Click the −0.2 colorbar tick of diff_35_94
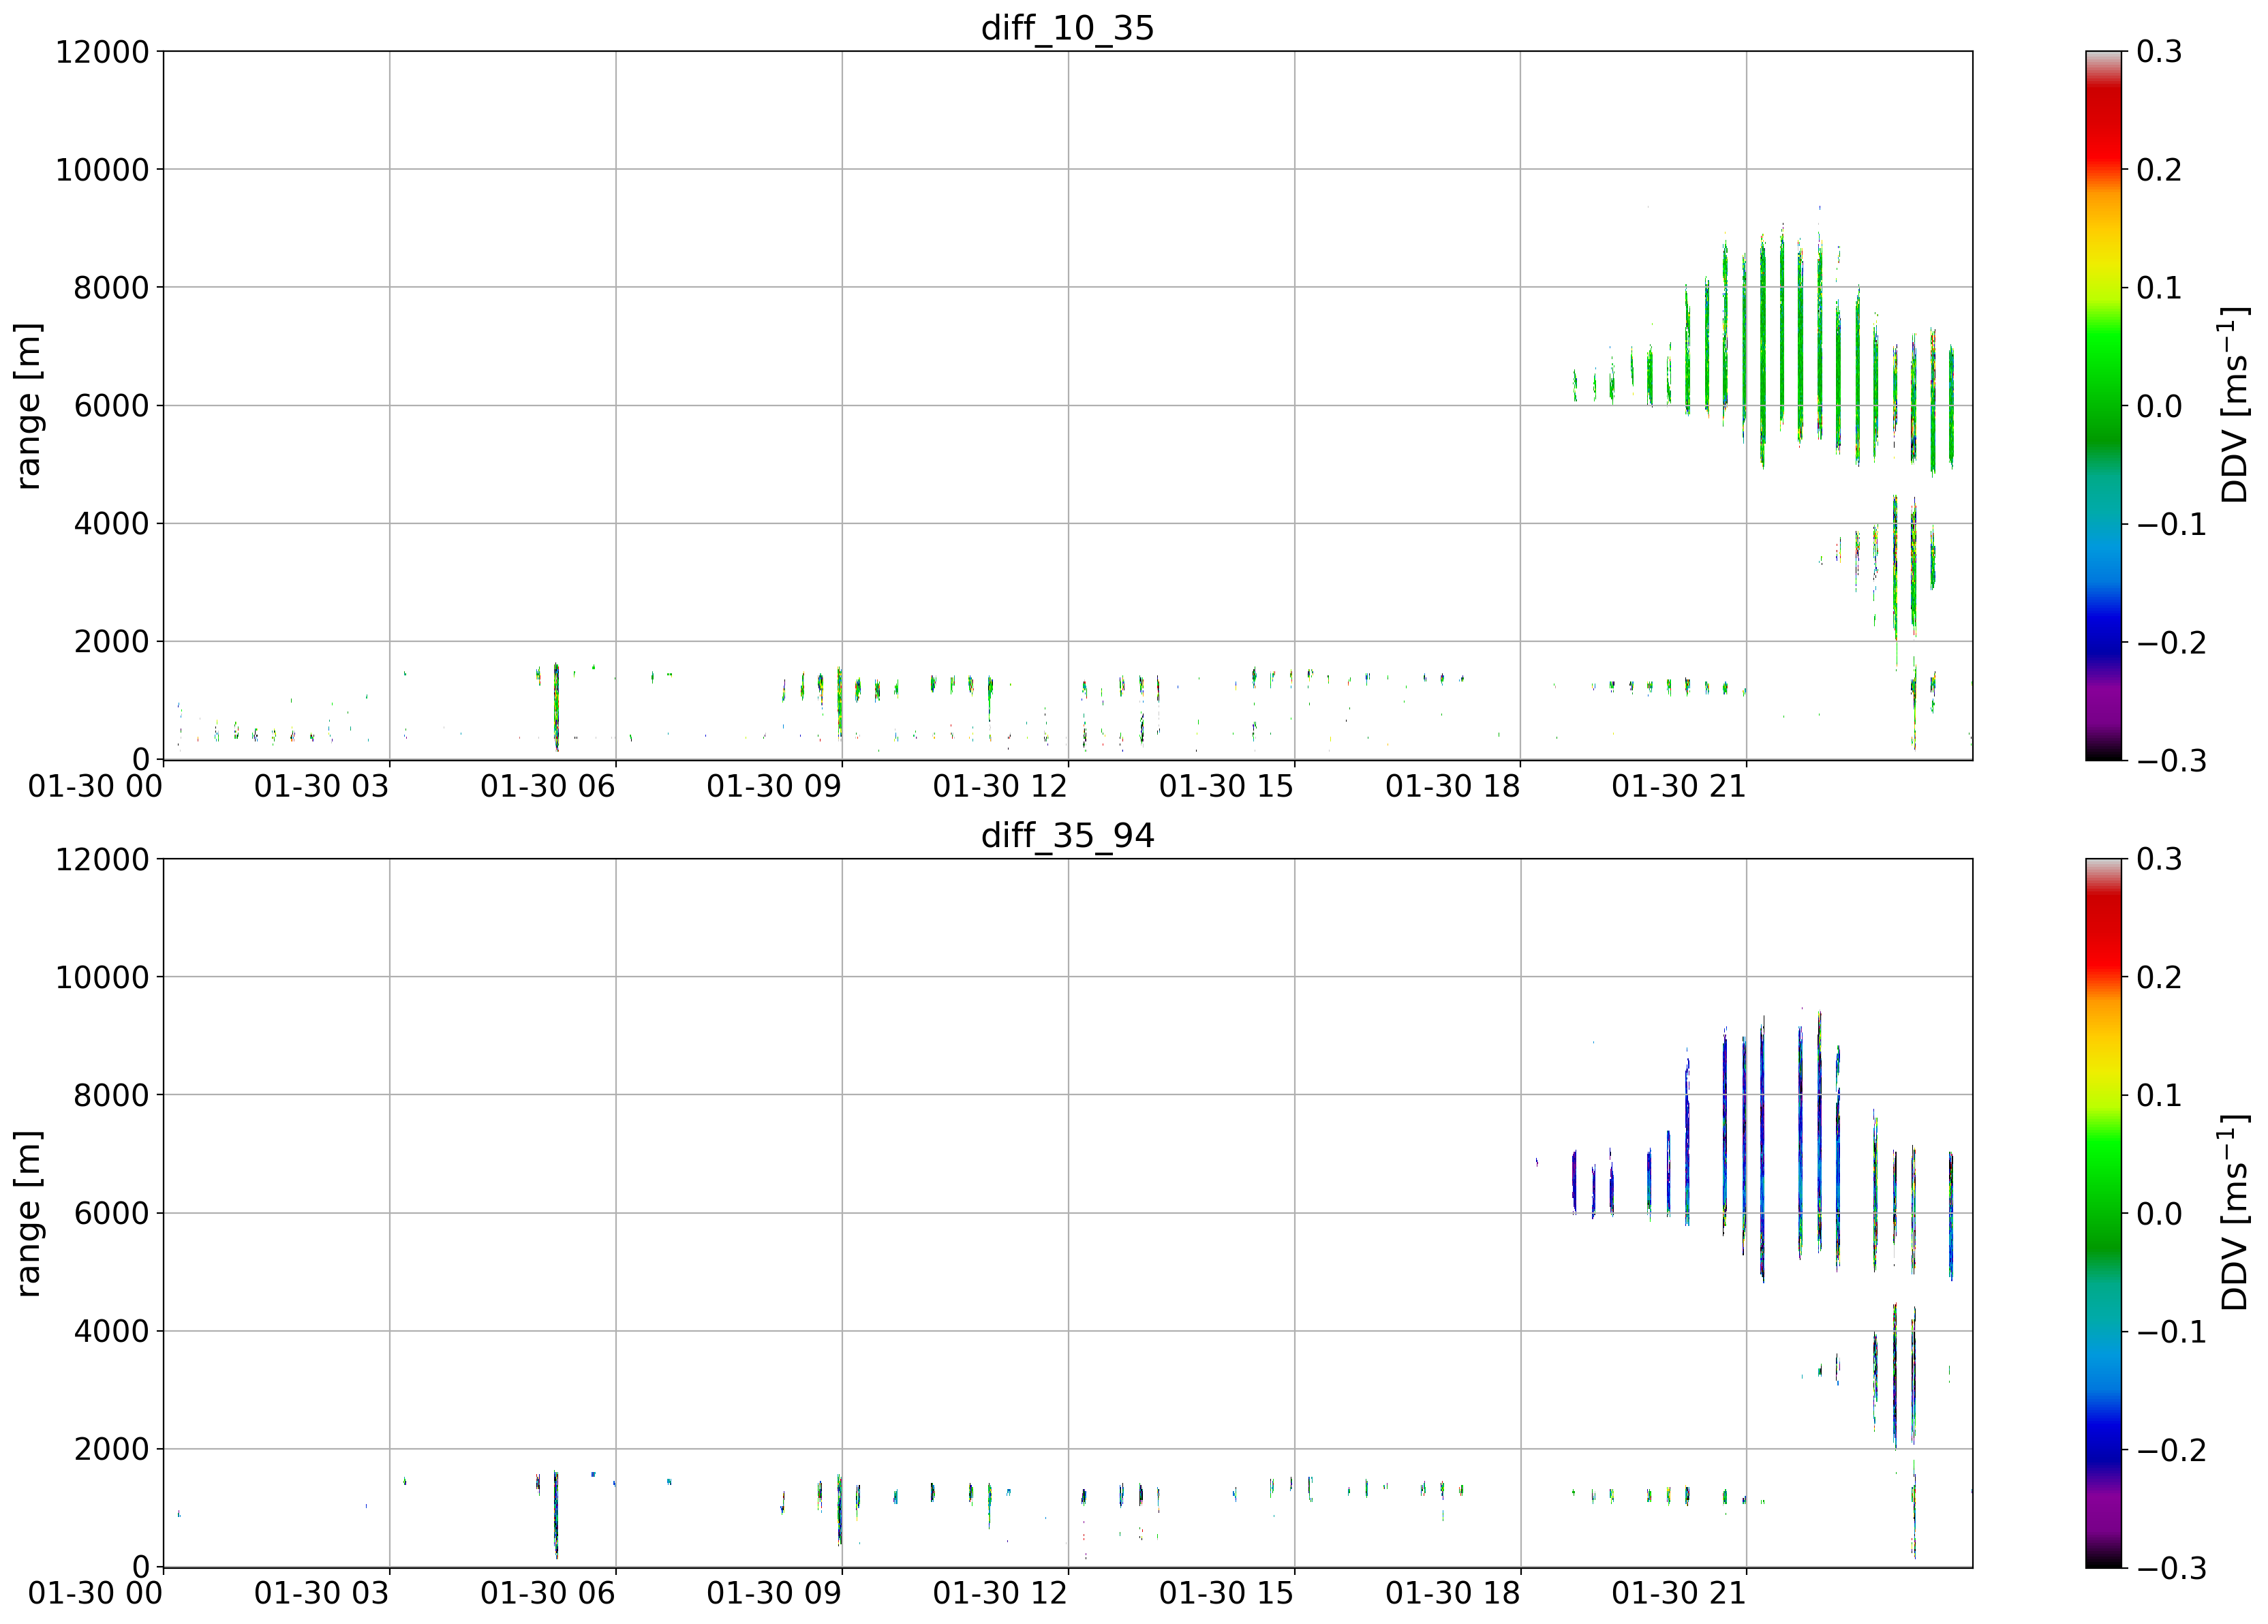 [x=2172, y=1449]
